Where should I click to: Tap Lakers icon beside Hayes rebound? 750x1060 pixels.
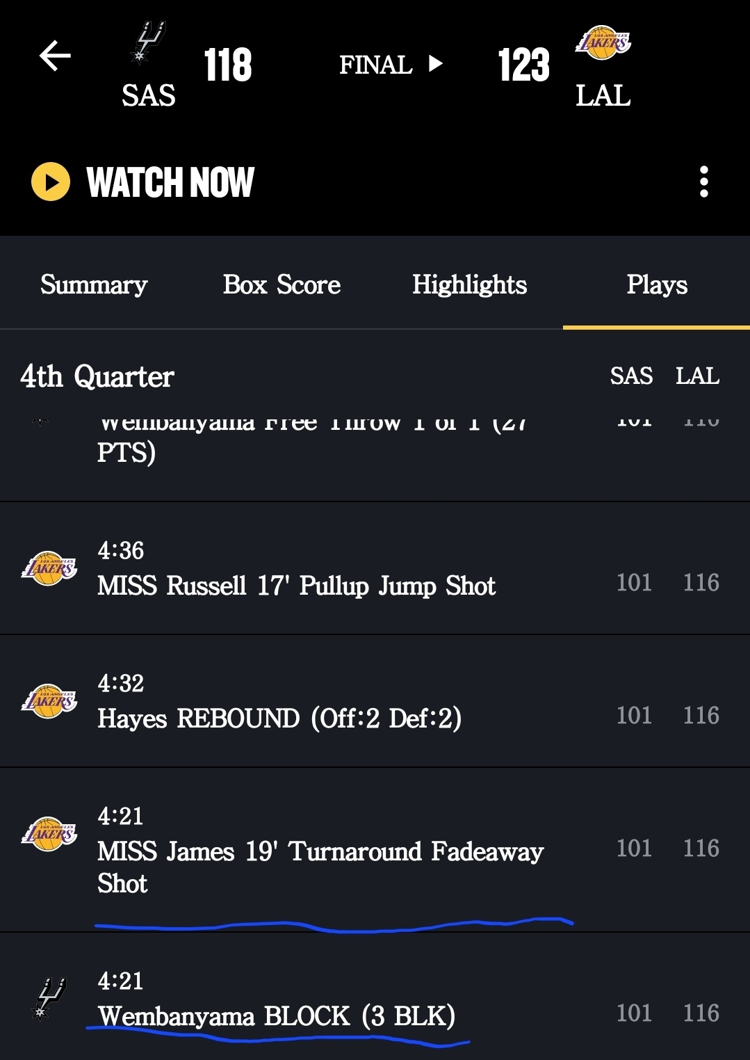click(x=49, y=701)
